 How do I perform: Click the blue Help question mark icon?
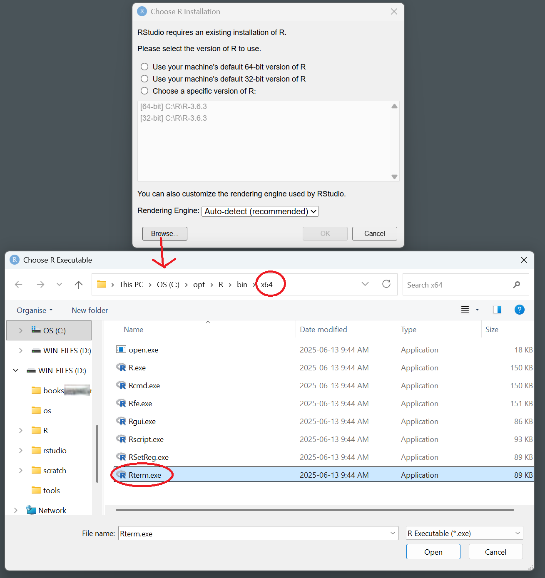[519, 310]
